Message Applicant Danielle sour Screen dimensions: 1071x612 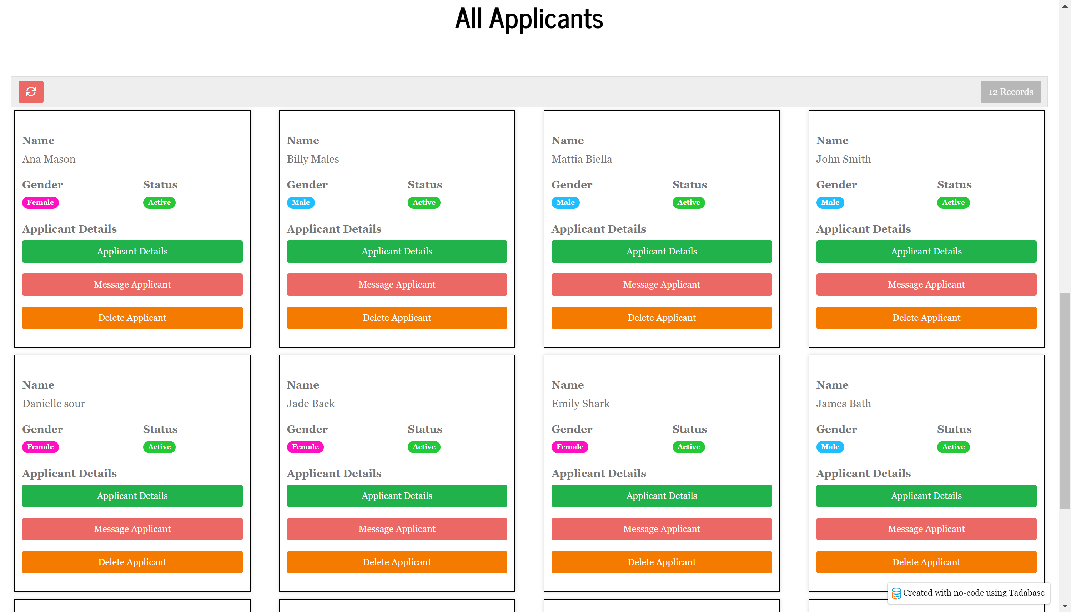(132, 529)
